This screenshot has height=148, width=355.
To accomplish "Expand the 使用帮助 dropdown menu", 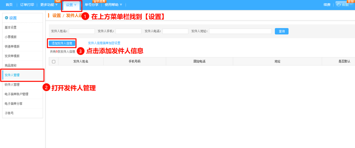I will (x=113, y=5).
